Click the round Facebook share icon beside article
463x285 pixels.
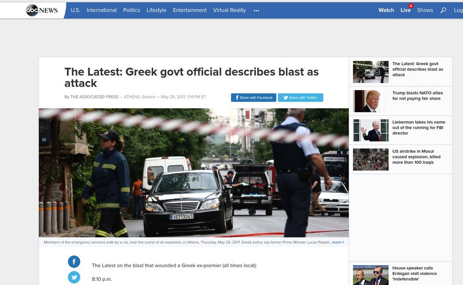coord(74,261)
